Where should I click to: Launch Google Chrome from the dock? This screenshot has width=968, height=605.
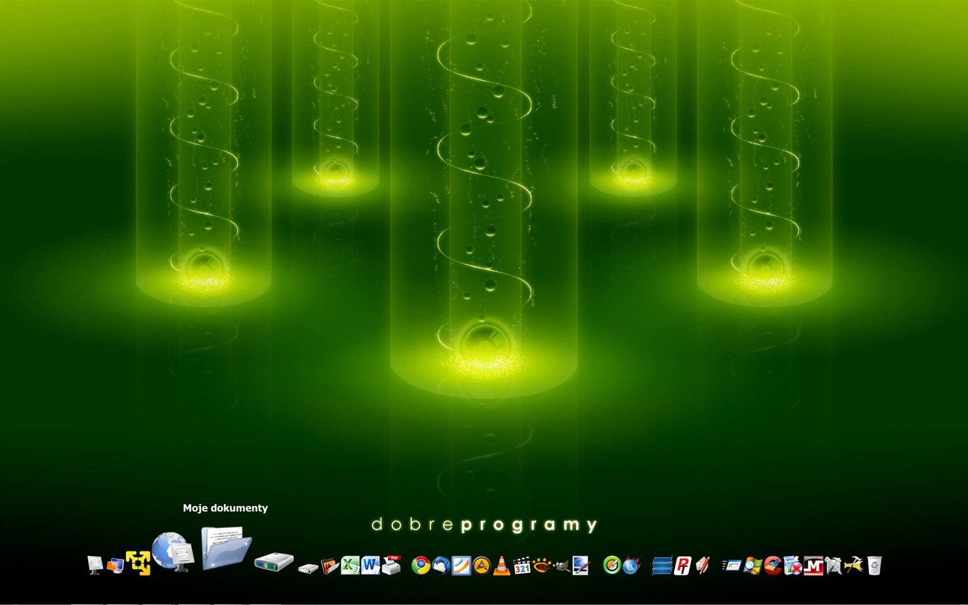pyautogui.click(x=421, y=566)
